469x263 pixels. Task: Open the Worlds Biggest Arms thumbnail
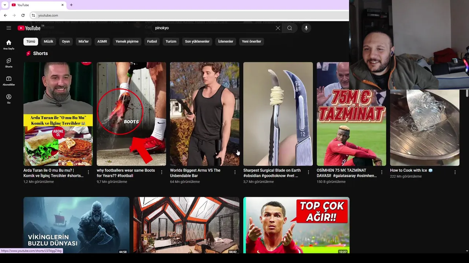coord(204,114)
